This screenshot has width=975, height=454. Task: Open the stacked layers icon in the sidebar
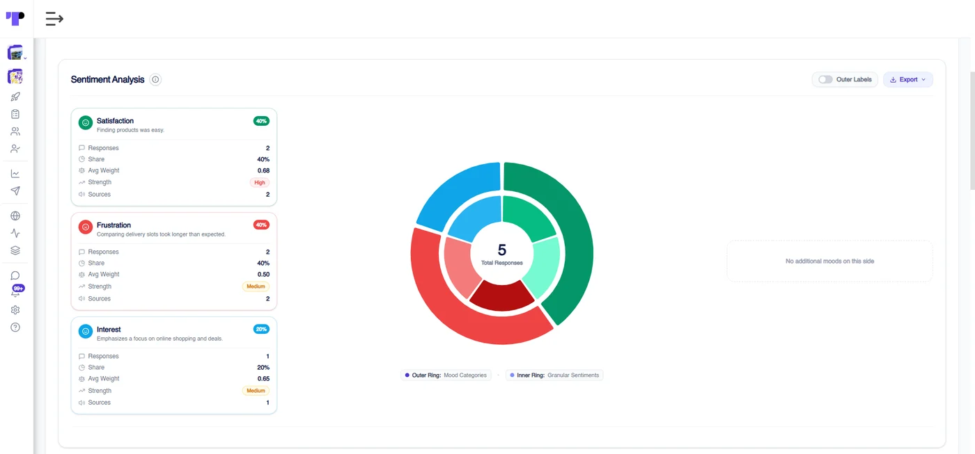[15, 250]
